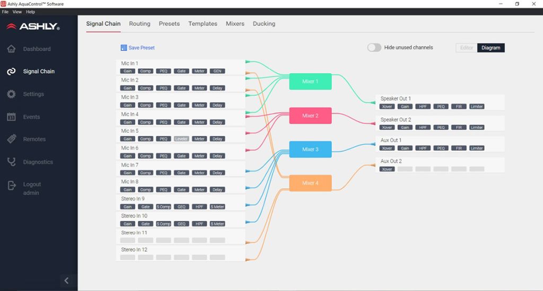Open the Help menu
This screenshot has width=543, height=291.
[x=30, y=12]
